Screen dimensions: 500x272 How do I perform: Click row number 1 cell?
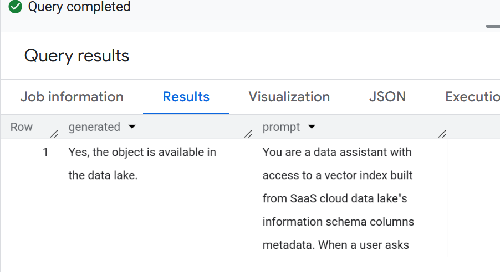tap(30, 197)
